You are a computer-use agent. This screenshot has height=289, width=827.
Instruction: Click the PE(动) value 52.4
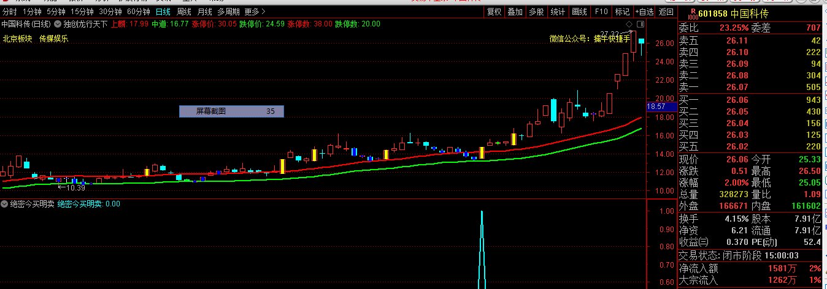[814, 242]
